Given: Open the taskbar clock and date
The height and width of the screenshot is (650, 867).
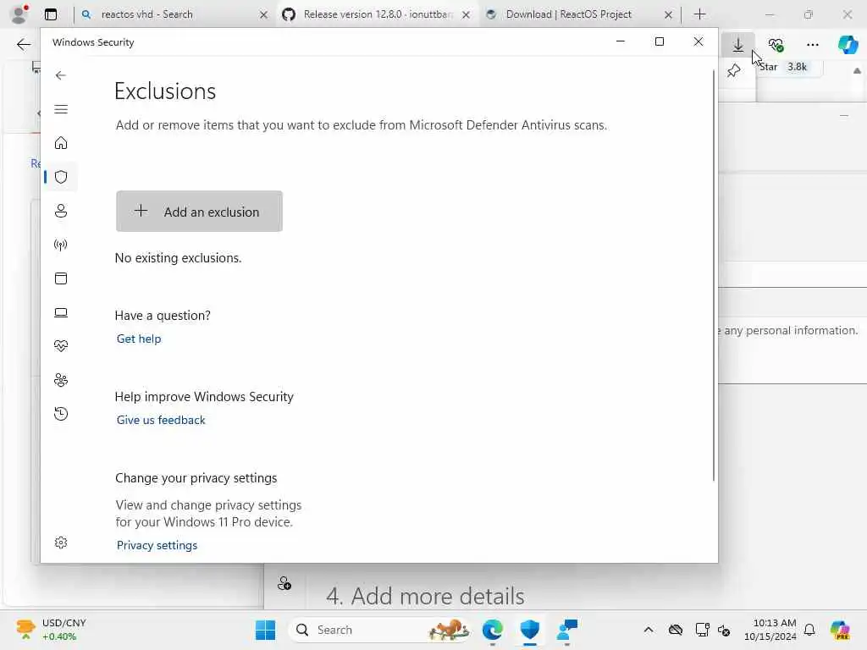Looking at the screenshot, I should pos(770,630).
